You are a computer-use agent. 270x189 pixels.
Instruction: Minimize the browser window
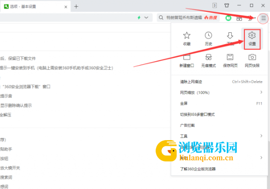pos(239,6)
